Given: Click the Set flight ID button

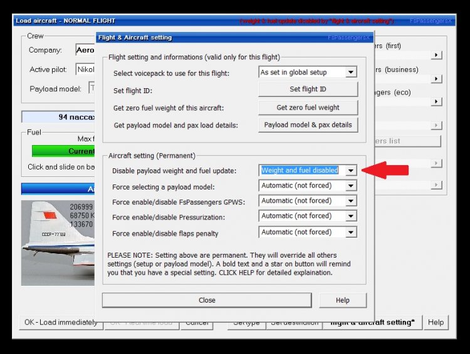Looking at the screenshot, I should tap(308, 89).
